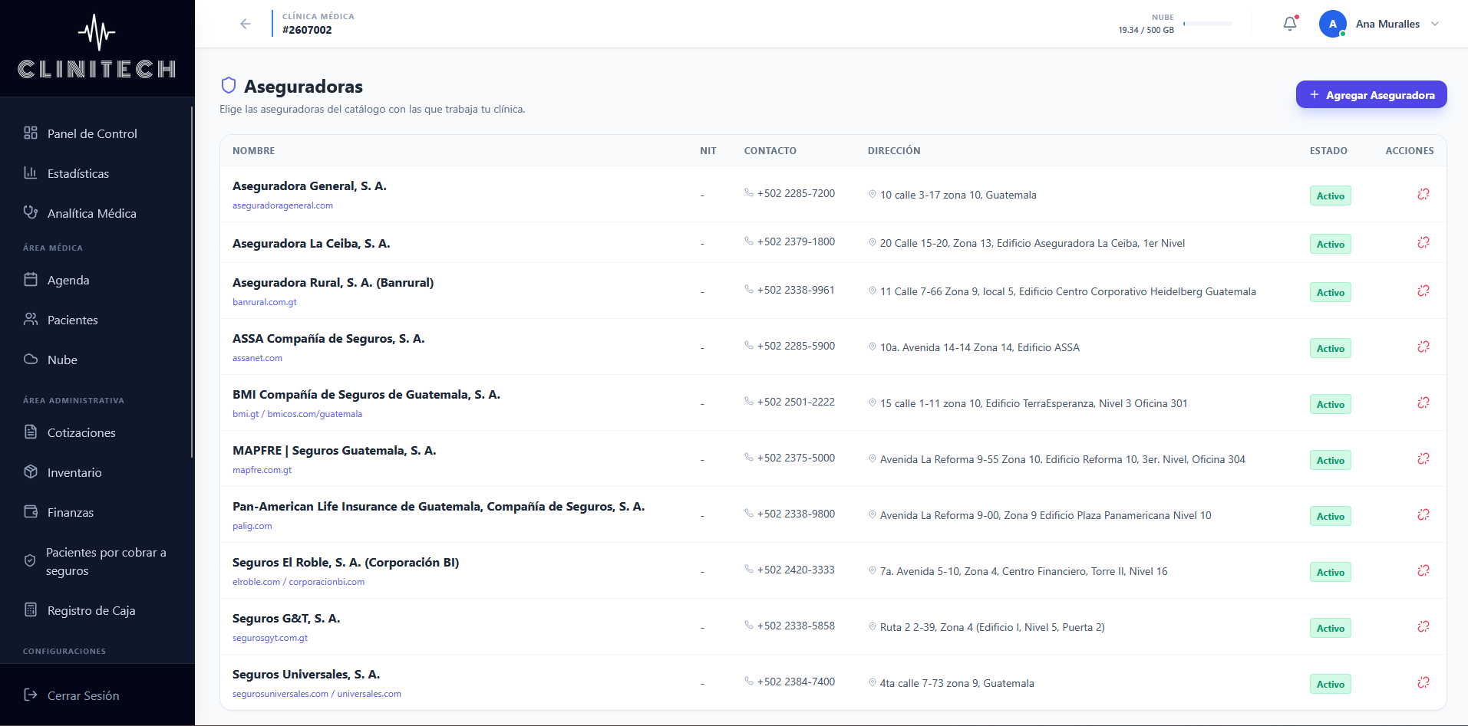Viewport: 1468px width, 726px height.
Task: Click phone number +502 2285-7200
Action: coord(796,193)
